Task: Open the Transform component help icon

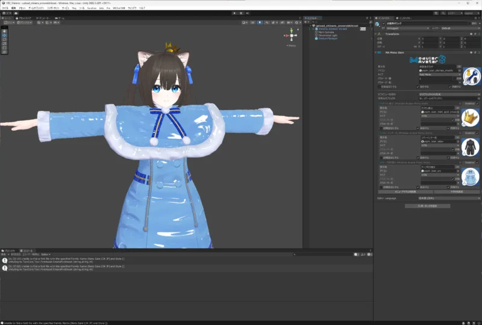Action: [471, 34]
